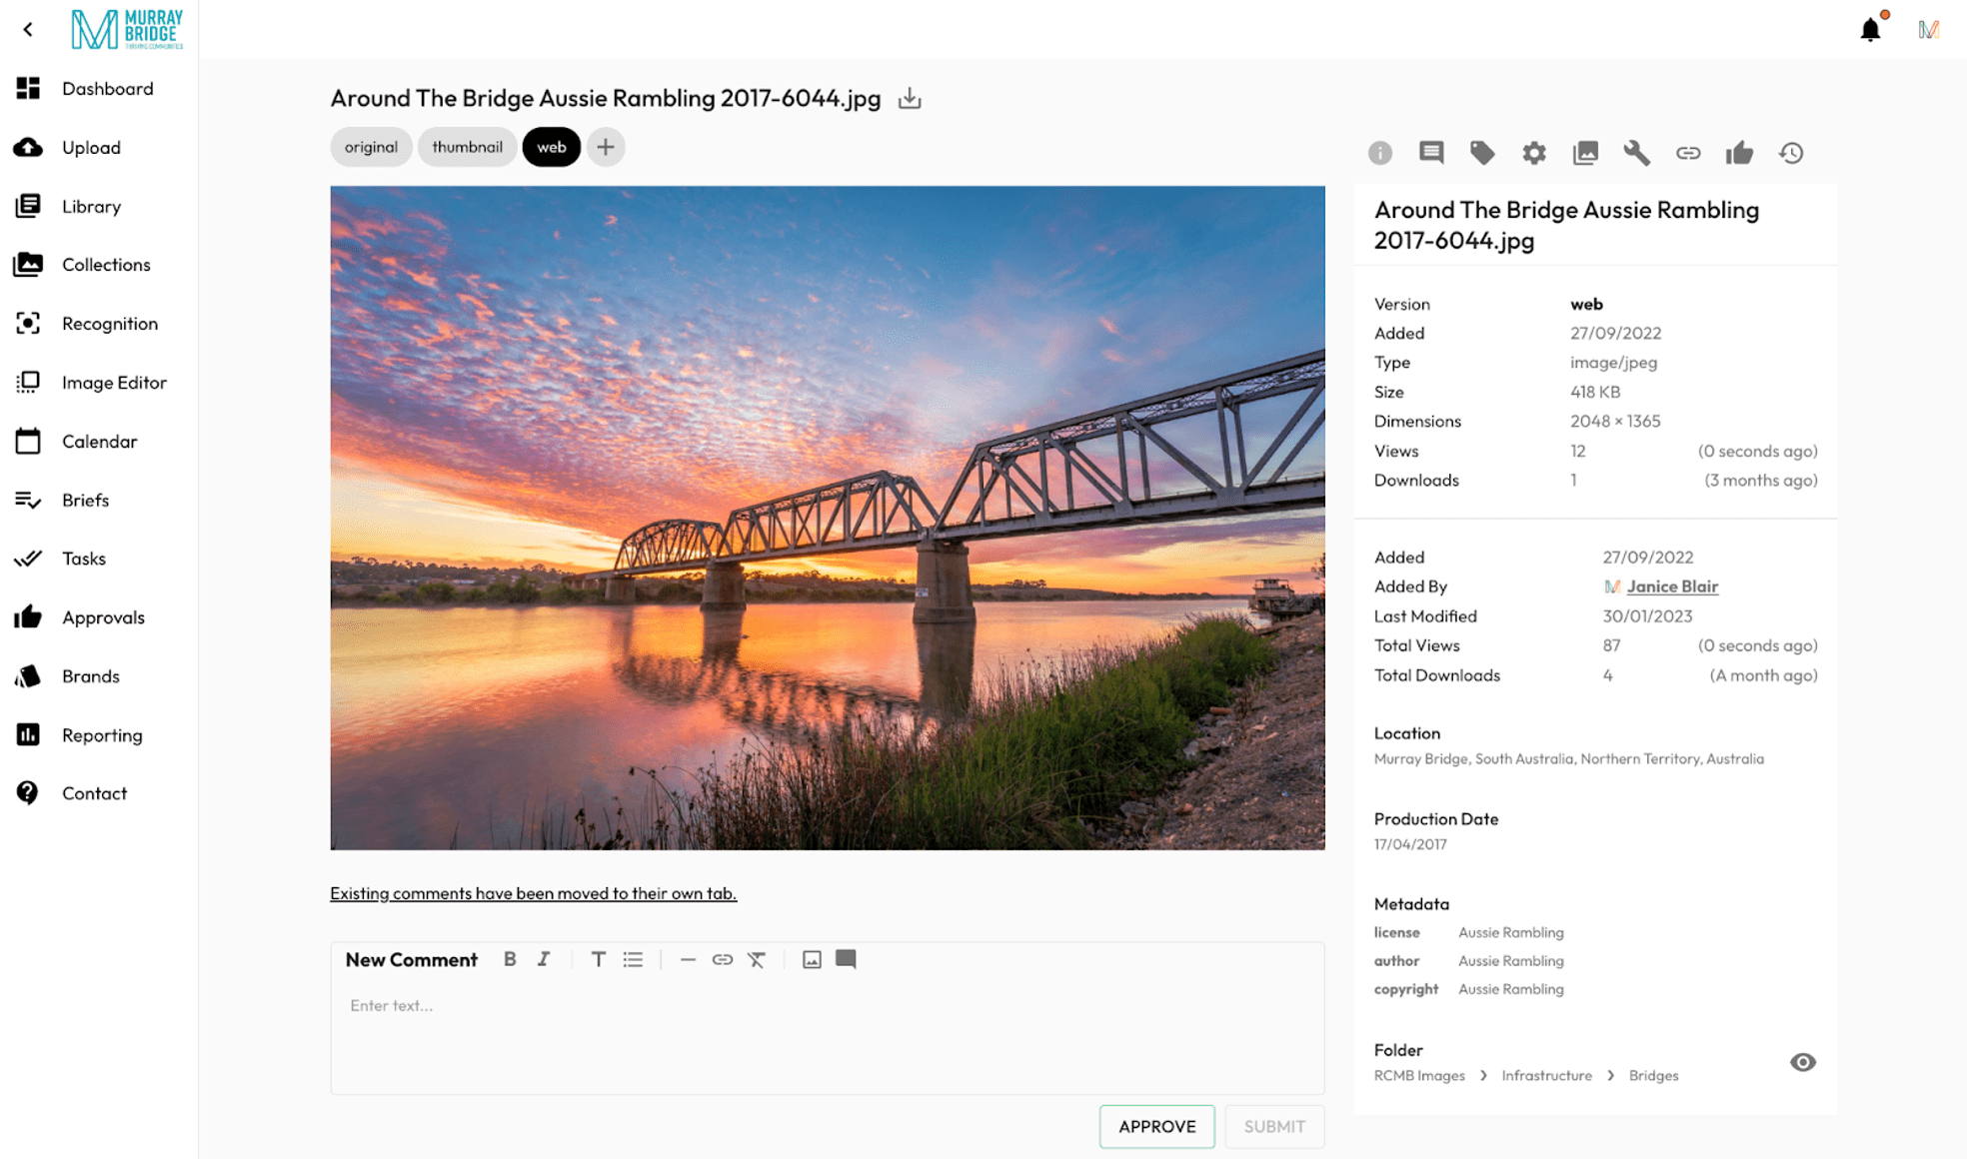Open the collections image stack icon
The image size is (1967, 1159).
(1585, 153)
